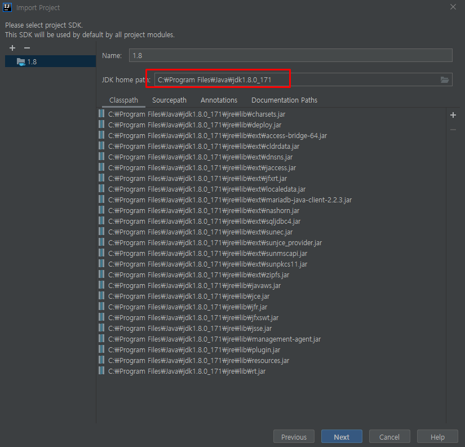This screenshot has height=447, width=465.
Task: Select the sunmscapi.jar entry
Action: pyautogui.click(x=271, y=253)
